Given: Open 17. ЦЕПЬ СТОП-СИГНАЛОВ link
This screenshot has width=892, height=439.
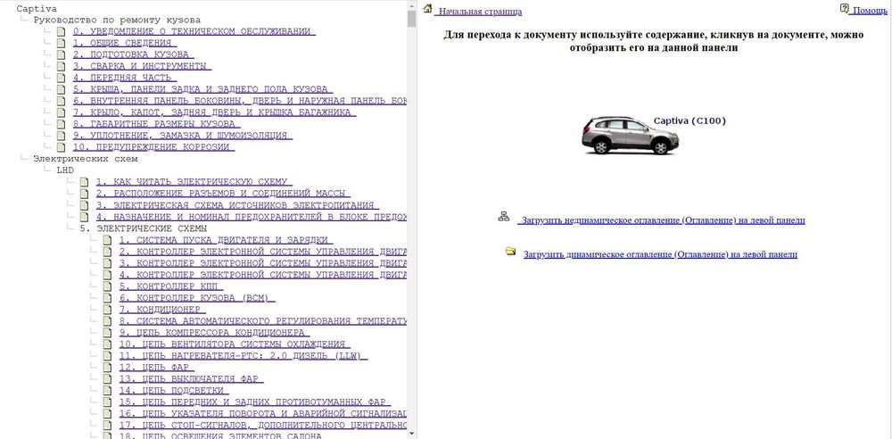Looking at the screenshot, I should [x=263, y=426].
